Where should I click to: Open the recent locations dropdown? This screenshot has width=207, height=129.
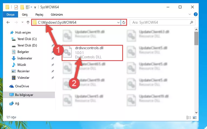(22, 22)
